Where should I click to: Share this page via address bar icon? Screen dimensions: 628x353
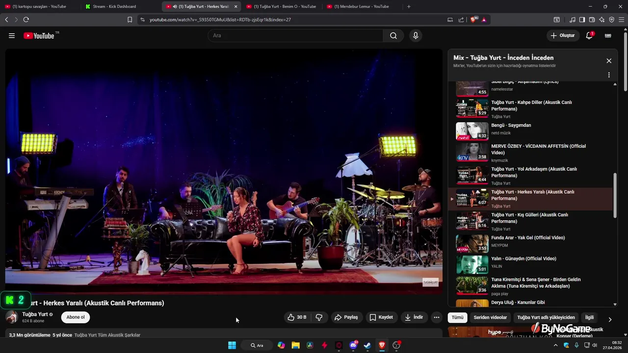pos(461,20)
